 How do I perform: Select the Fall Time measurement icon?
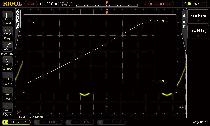[x=7, y=62]
